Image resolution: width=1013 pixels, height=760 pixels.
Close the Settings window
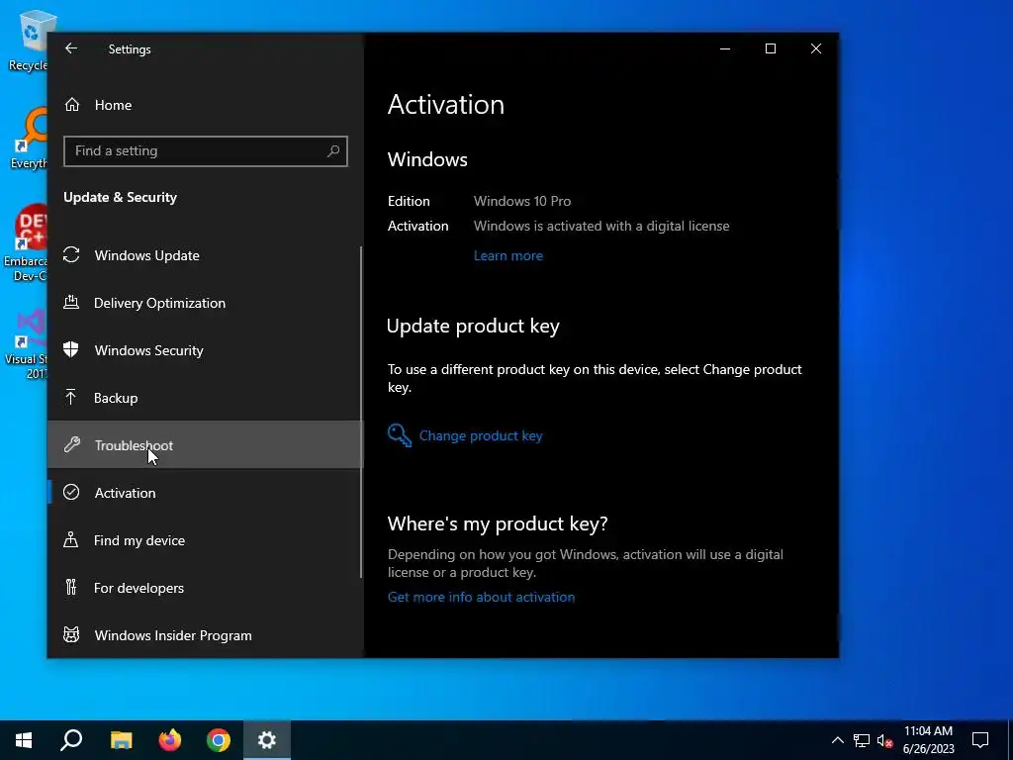pos(816,48)
